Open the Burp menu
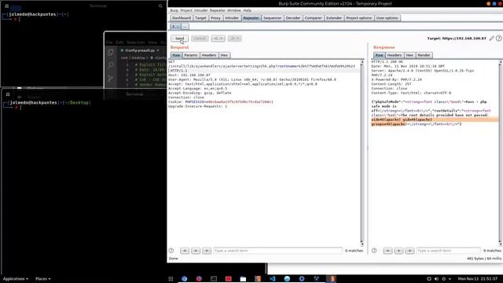 coord(174,10)
